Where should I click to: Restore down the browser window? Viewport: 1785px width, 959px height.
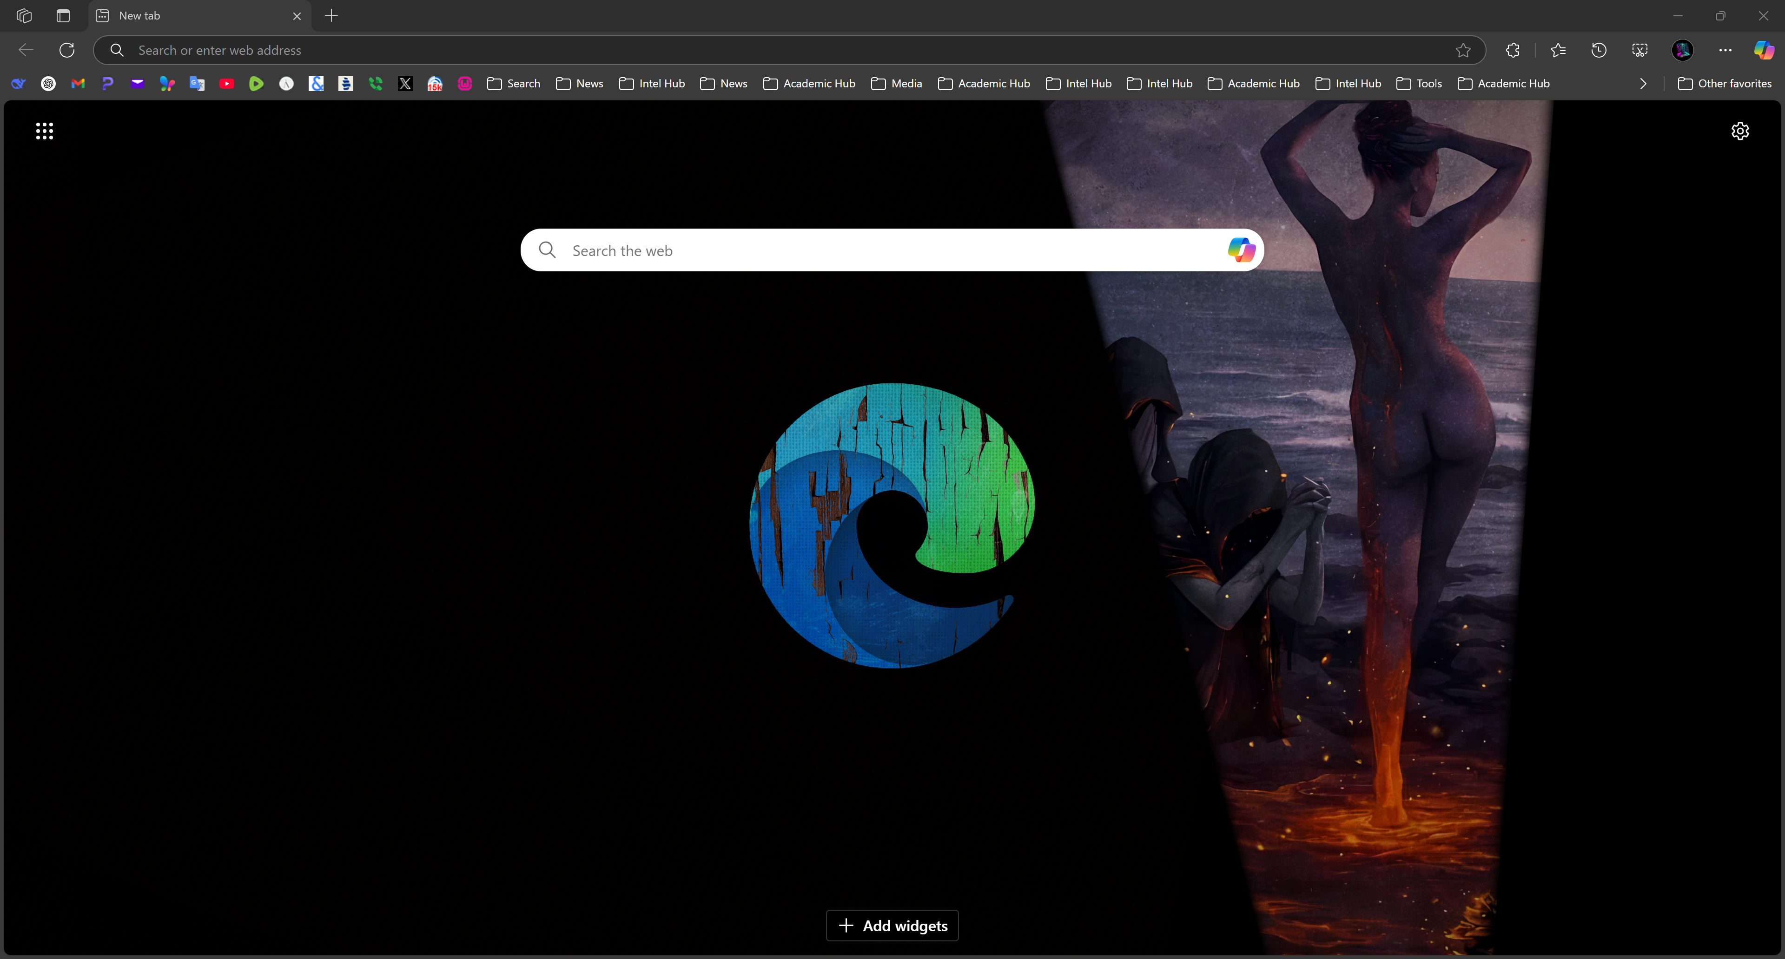pyautogui.click(x=1720, y=15)
